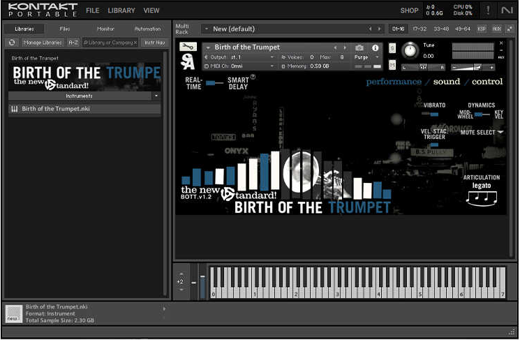Open the FILE menu
The image size is (520, 340).
coord(93,10)
